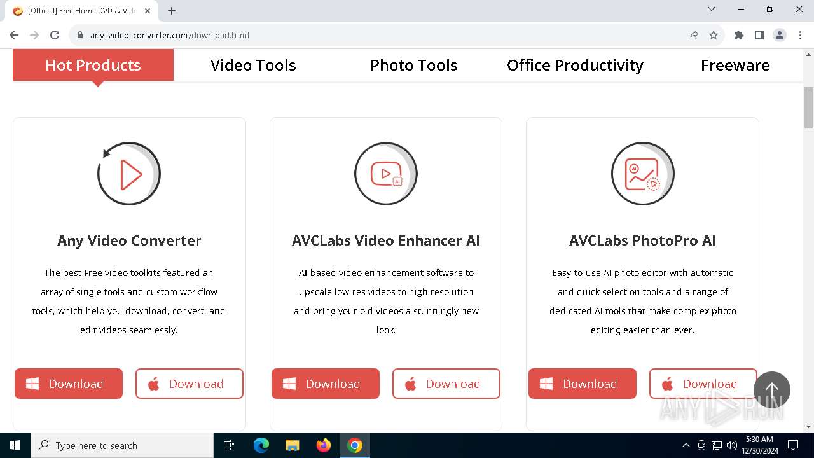Download Any Video Converter for Windows

coord(69,384)
